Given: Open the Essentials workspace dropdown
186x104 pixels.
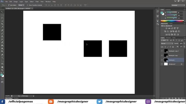Looking at the screenshot, I should 178,5.
